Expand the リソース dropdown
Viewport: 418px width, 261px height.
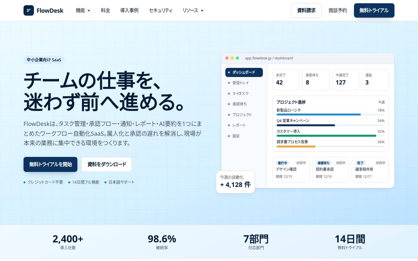tap(193, 10)
